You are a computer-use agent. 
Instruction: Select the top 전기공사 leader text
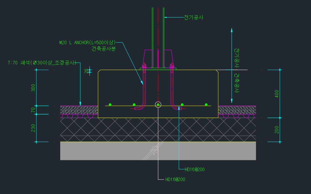click(193, 18)
